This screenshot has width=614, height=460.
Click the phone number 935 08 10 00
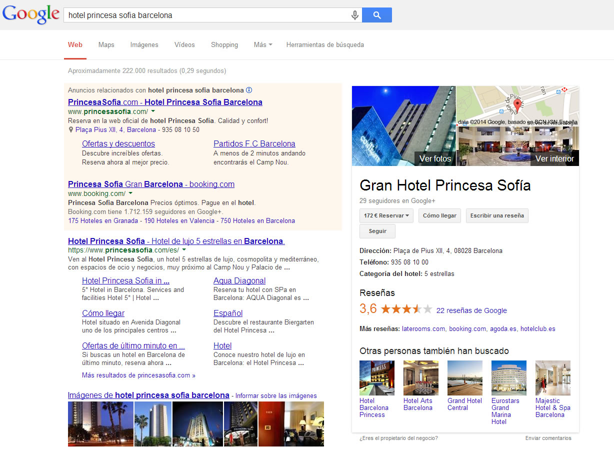(409, 262)
